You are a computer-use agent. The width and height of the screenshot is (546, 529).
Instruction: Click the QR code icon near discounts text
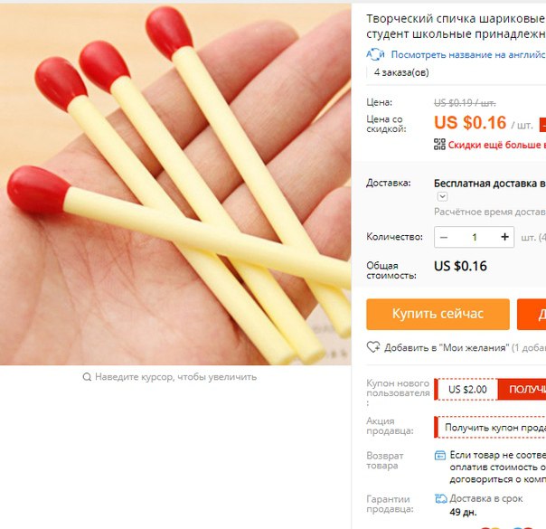439,144
